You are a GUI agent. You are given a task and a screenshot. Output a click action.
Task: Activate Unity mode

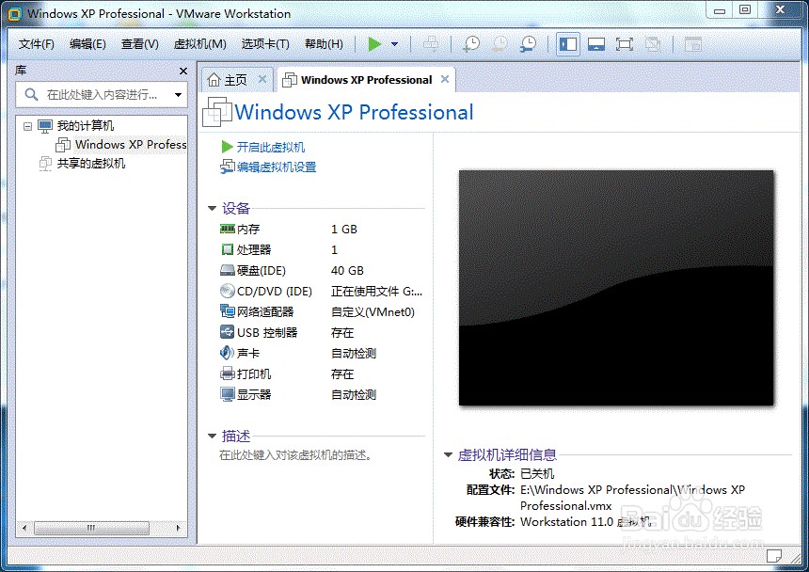coord(654,43)
